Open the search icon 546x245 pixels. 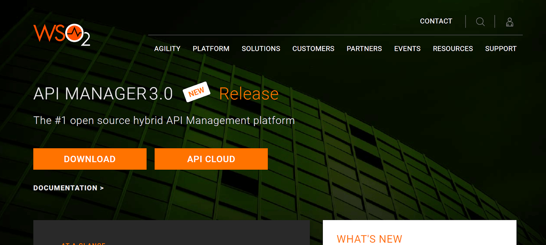[480, 22]
